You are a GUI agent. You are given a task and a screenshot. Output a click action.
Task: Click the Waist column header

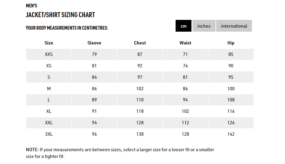pos(185,43)
